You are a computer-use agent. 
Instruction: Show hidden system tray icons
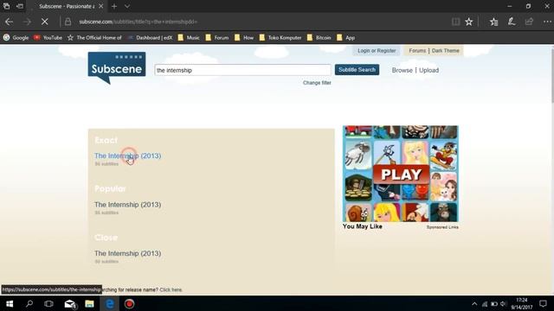474,303
